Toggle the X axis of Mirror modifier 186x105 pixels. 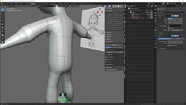pyautogui.click(x=170, y=19)
